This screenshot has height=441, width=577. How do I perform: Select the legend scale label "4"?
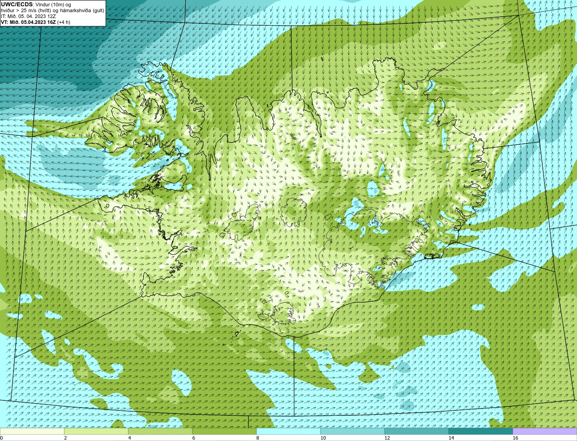click(129, 438)
